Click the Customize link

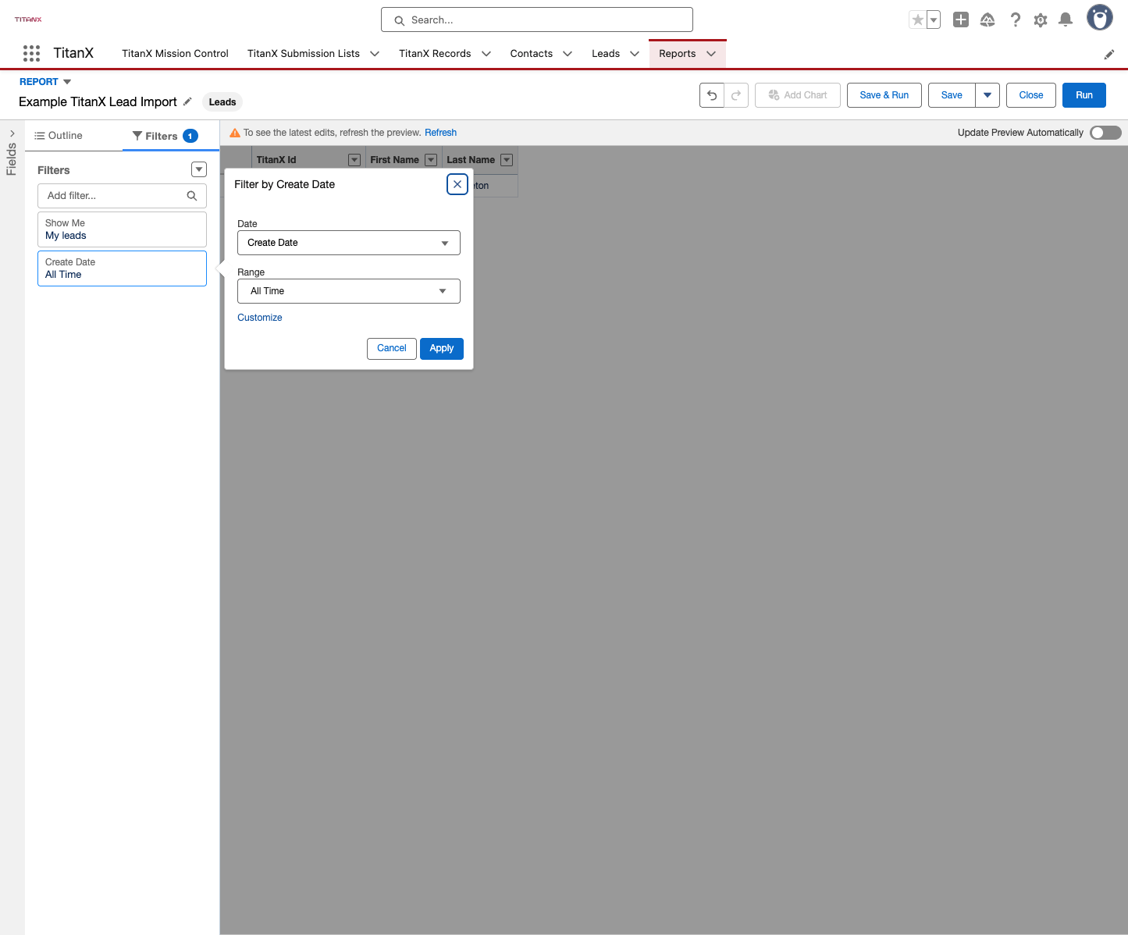(260, 318)
